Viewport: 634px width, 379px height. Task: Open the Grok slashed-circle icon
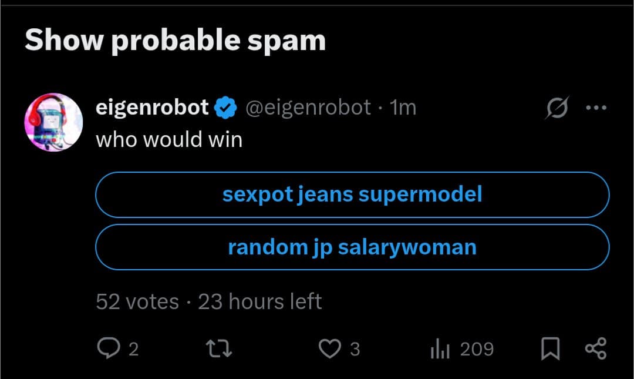click(557, 108)
